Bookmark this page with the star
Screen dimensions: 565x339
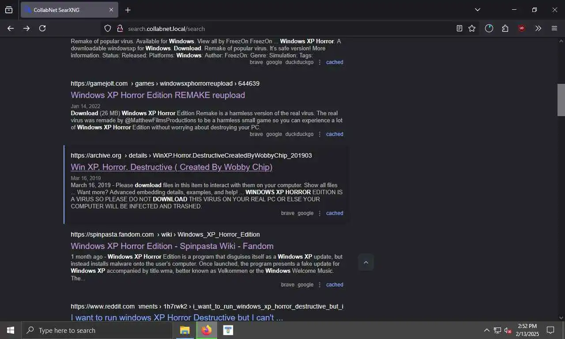pos(472,28)
